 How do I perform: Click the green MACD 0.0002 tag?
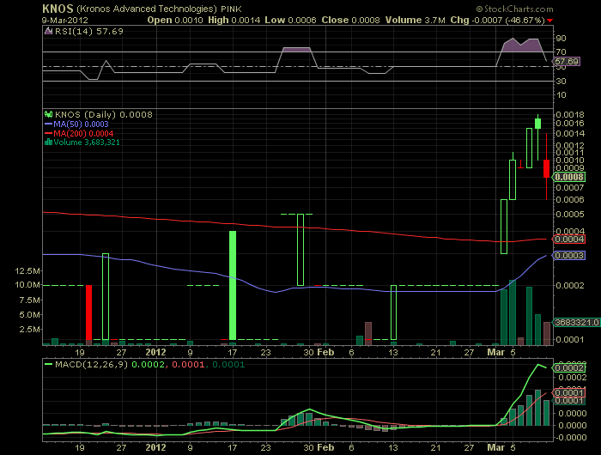[x=568, y=368]
